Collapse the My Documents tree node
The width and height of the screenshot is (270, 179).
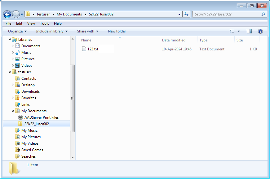(x=13, y=111)
